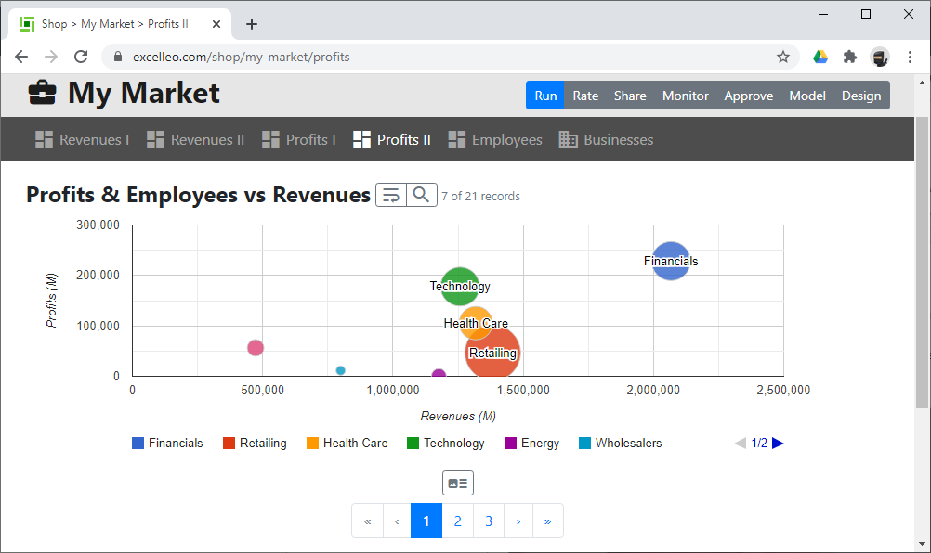Click the small teal Wholesalers bubble
Image resolution: width=931 pixels, height=553 pixels.
pos(340,370)
